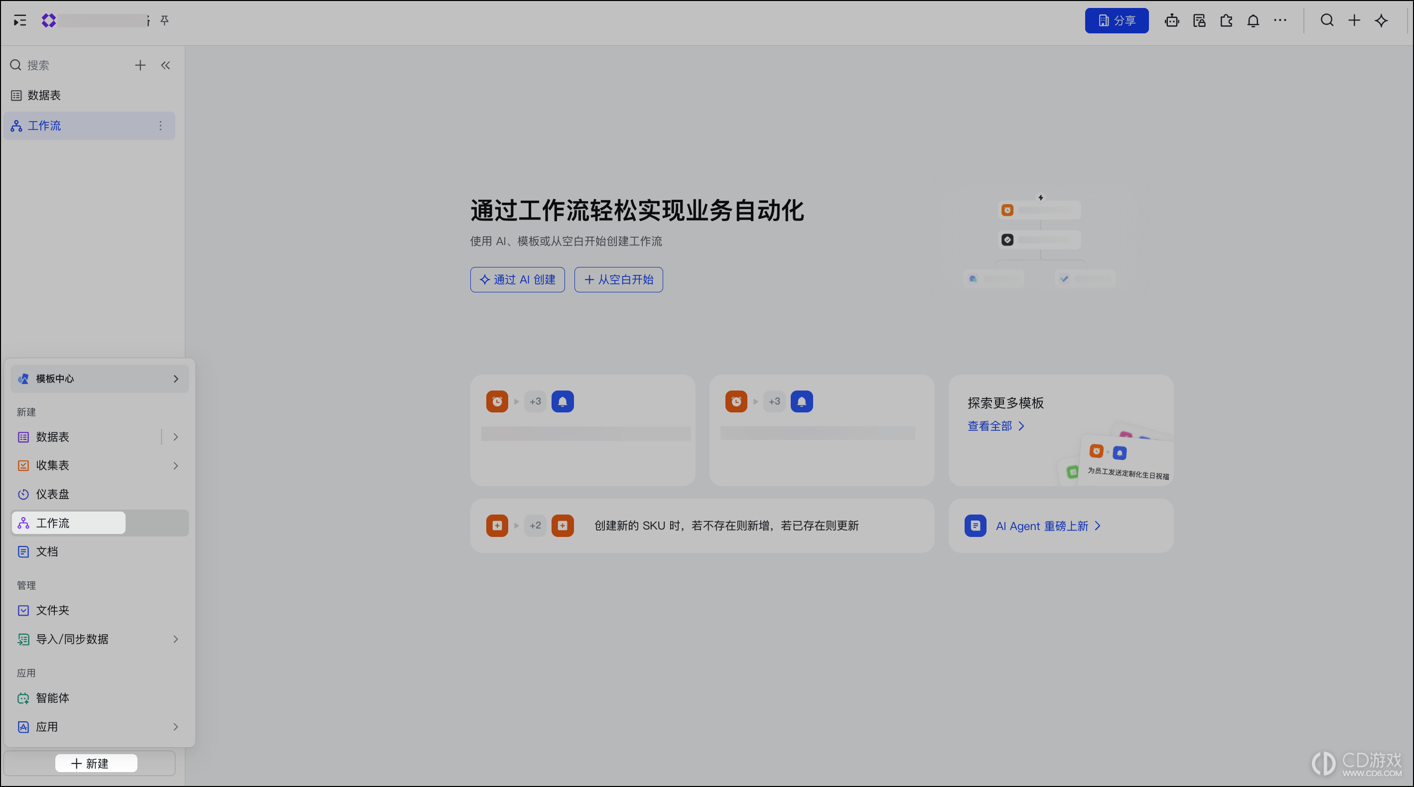1414x787 pixels.
Task: Open the AI sparkle icon at top right
Action: 1381,21
